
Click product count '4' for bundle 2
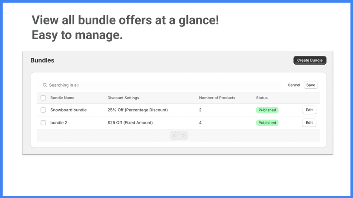pyautogui.click(x=200, y=123)
